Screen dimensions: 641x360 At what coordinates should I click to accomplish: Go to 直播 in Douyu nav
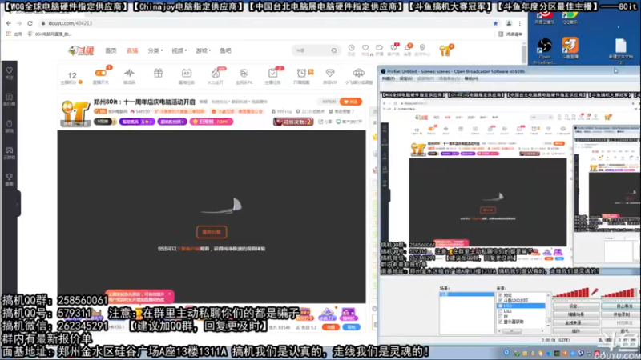tap(132, 50)
